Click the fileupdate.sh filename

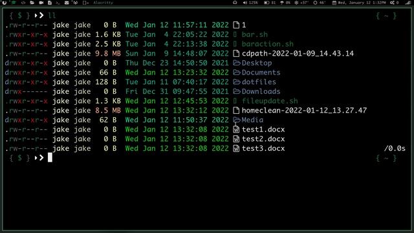point(270,101)
